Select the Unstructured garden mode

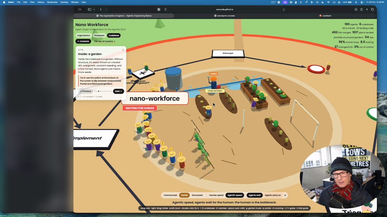tap(170, 195)
